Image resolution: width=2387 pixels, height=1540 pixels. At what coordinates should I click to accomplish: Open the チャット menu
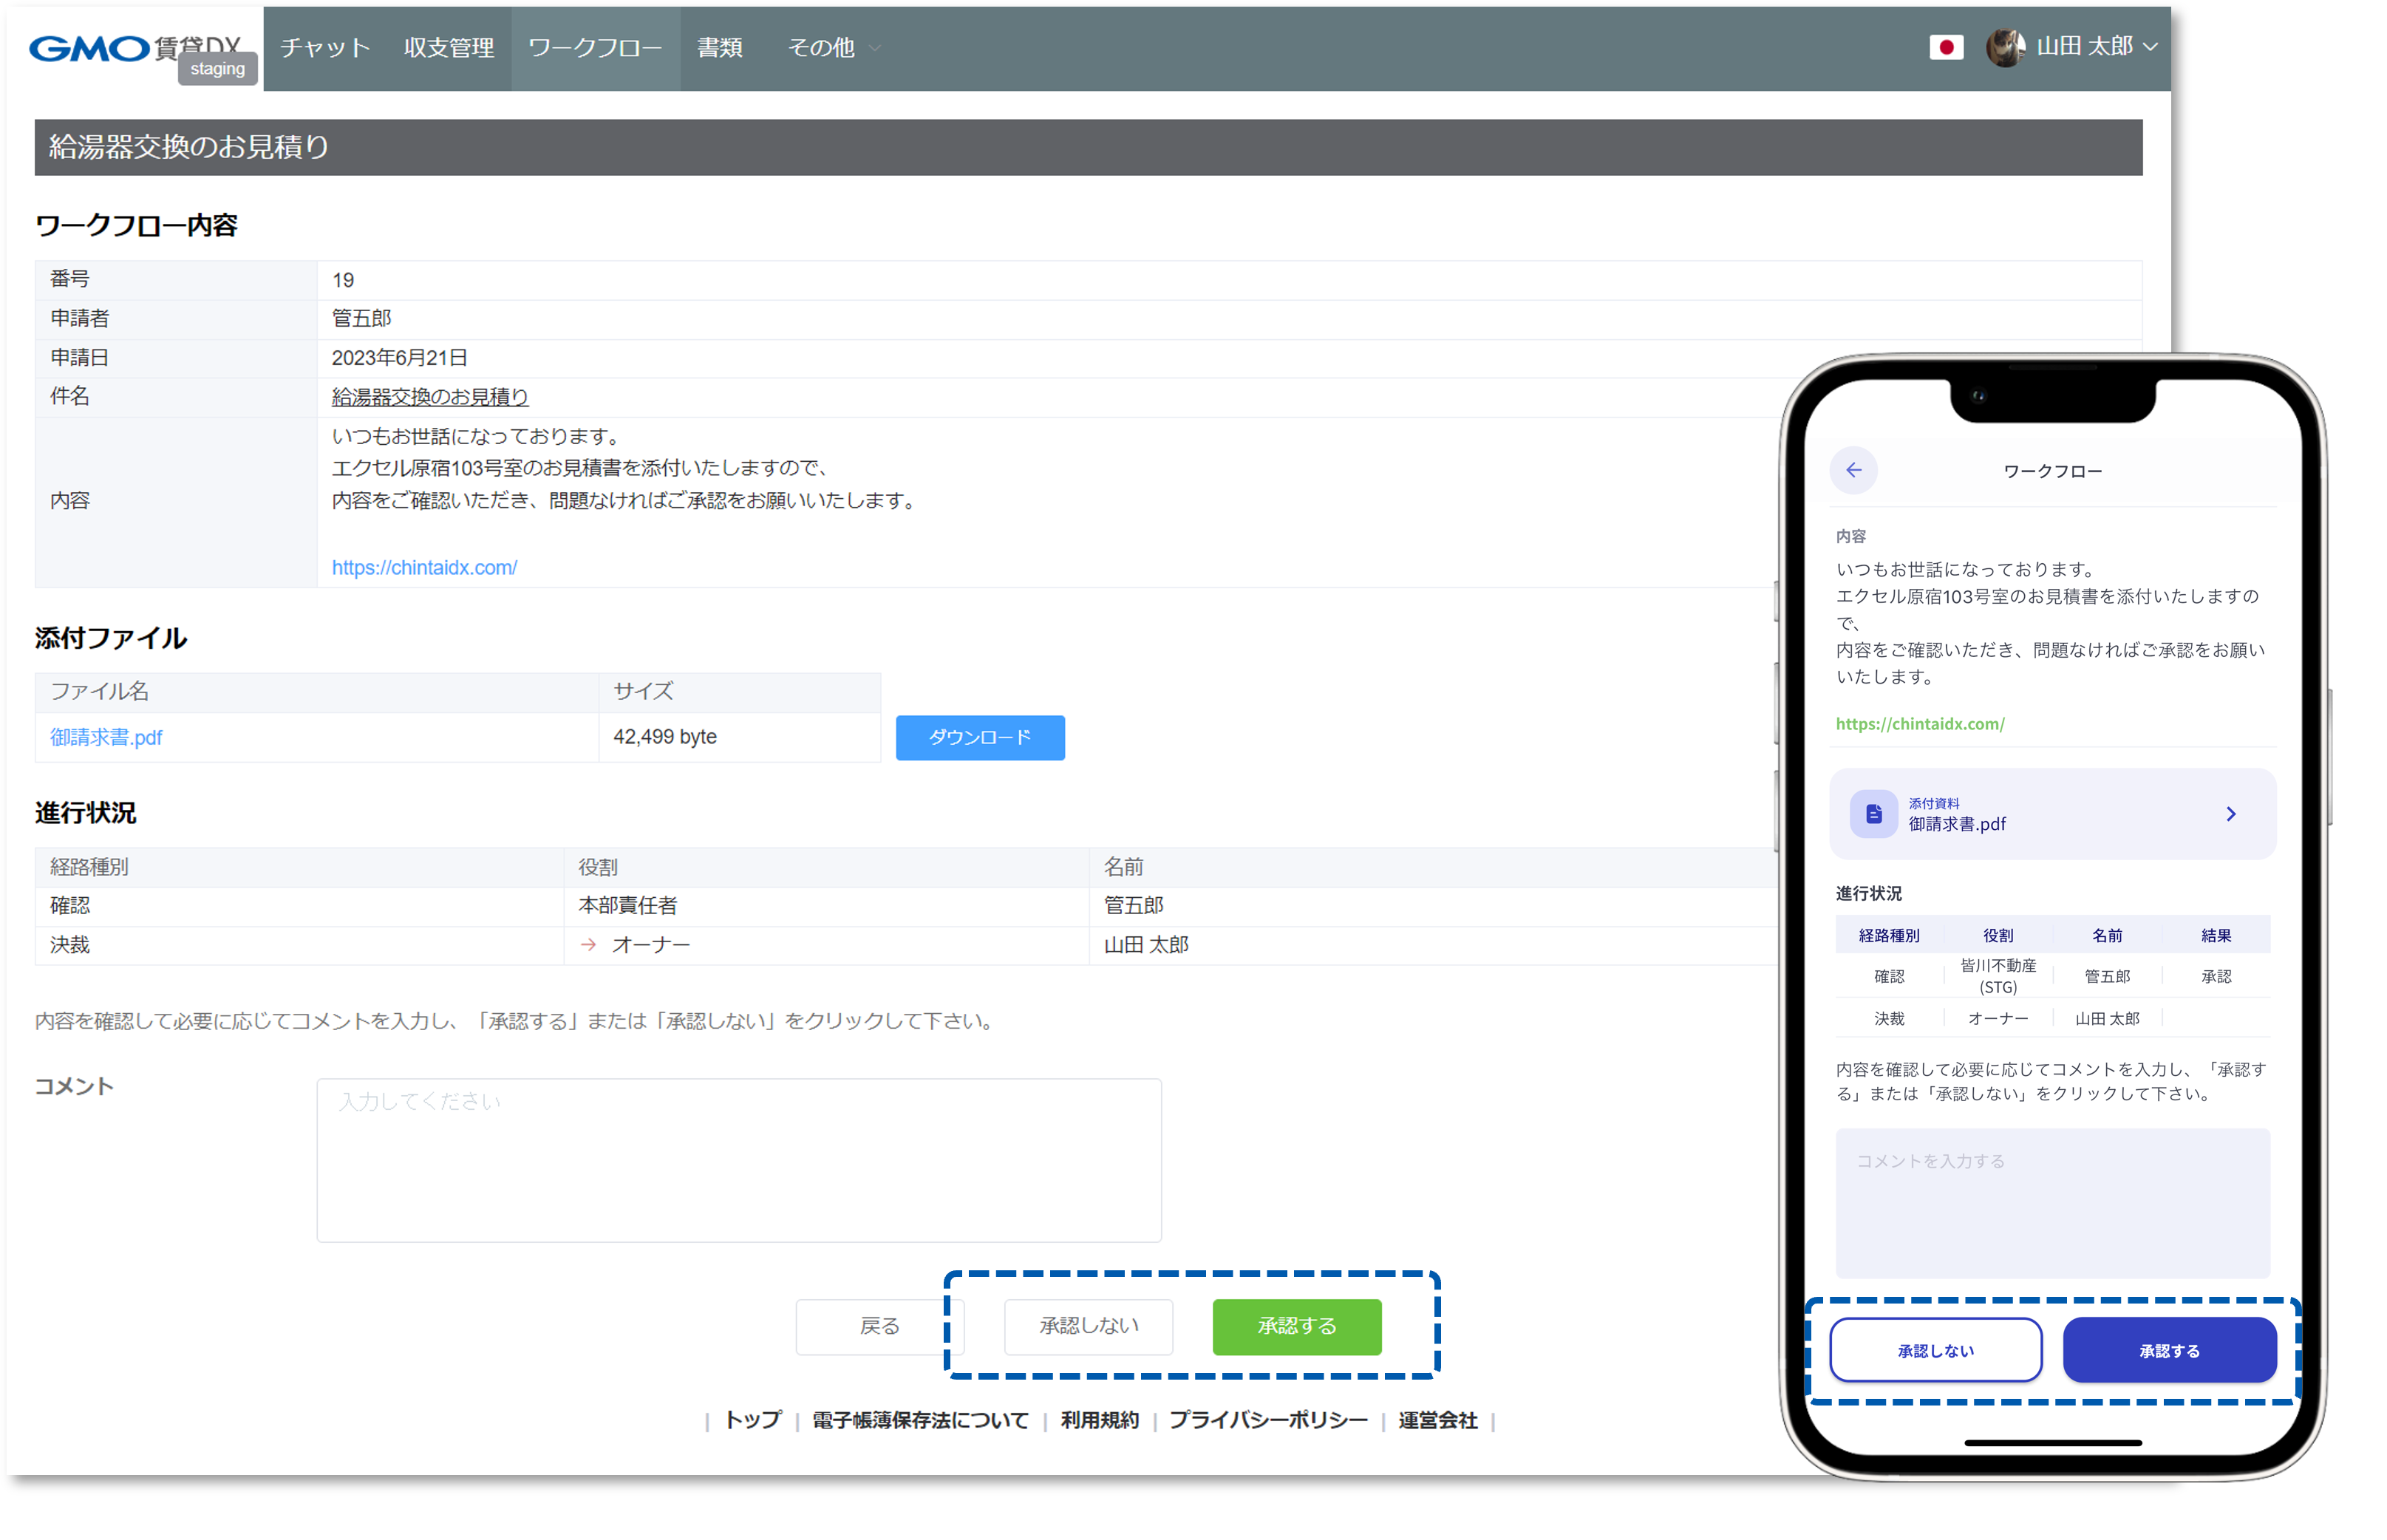(325, 47)
